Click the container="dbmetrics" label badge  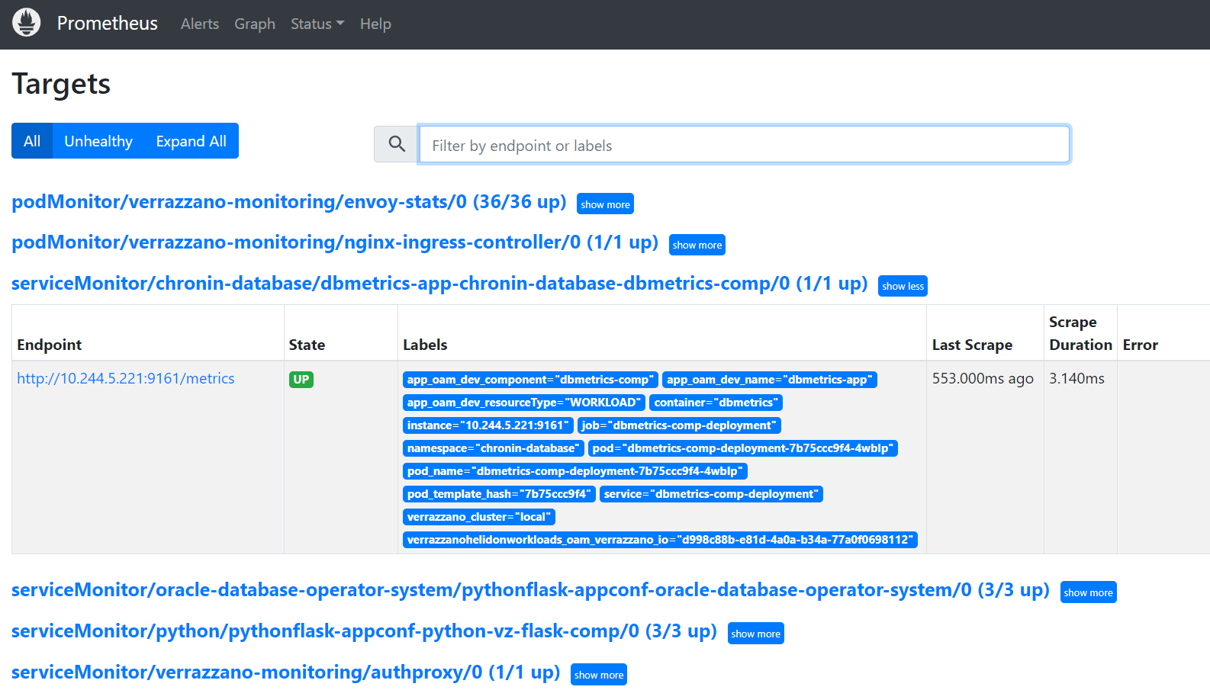(716, 403)
